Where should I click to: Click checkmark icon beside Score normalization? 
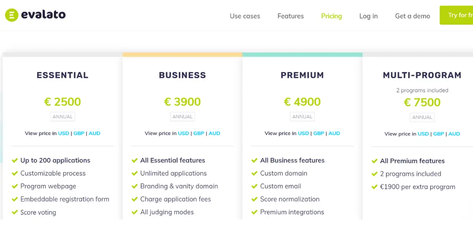point(254,199)
